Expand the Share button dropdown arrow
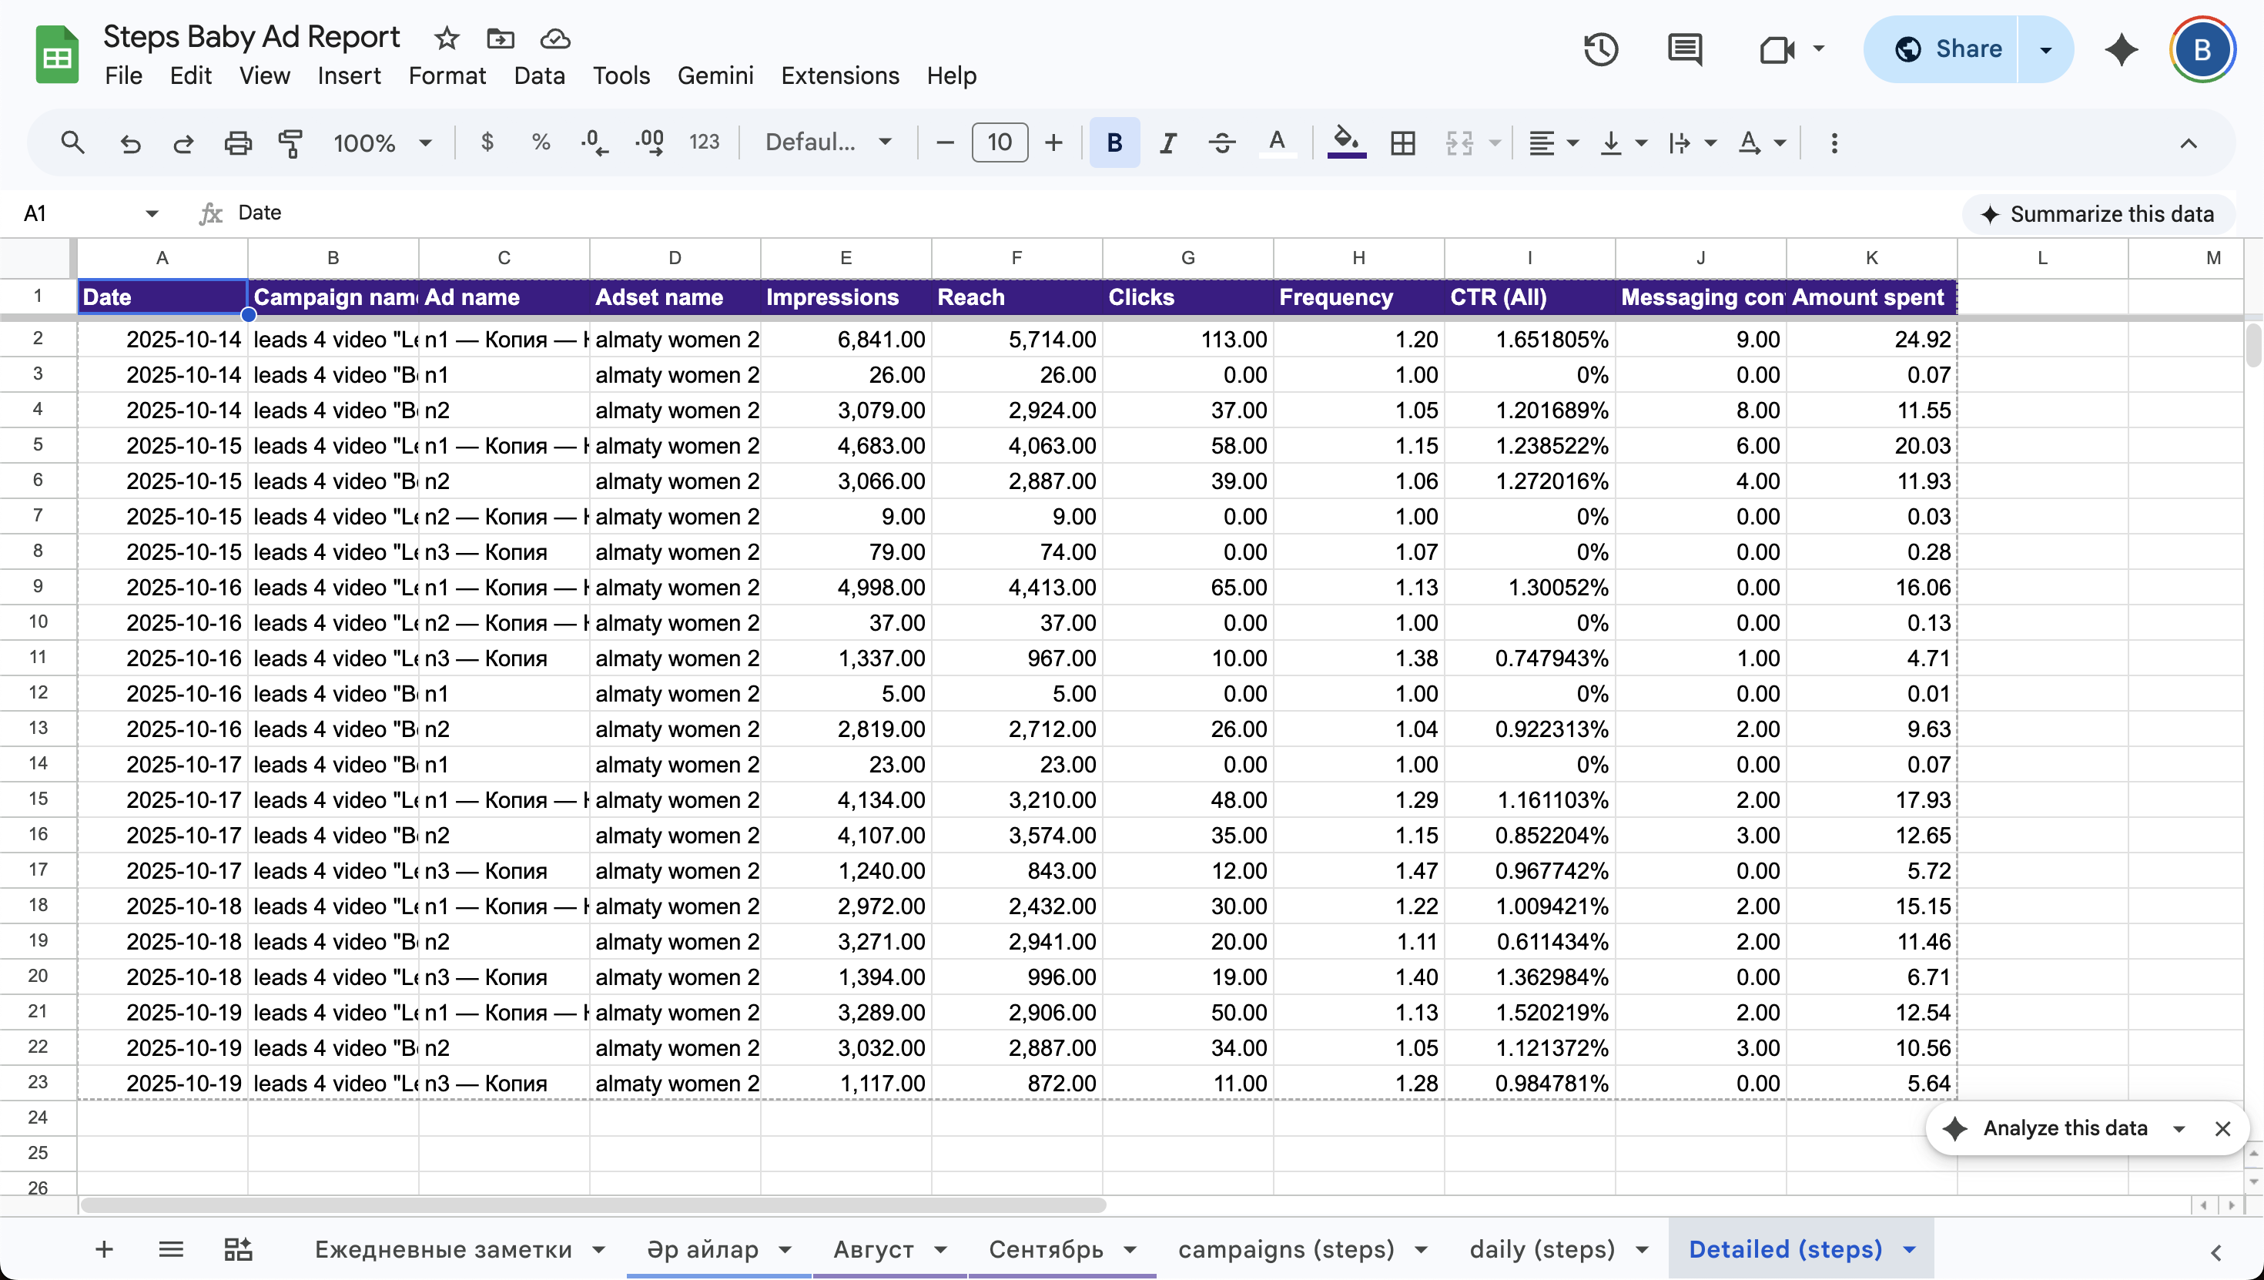This screenshot has width=2264, height=1280. [2046, 49]
